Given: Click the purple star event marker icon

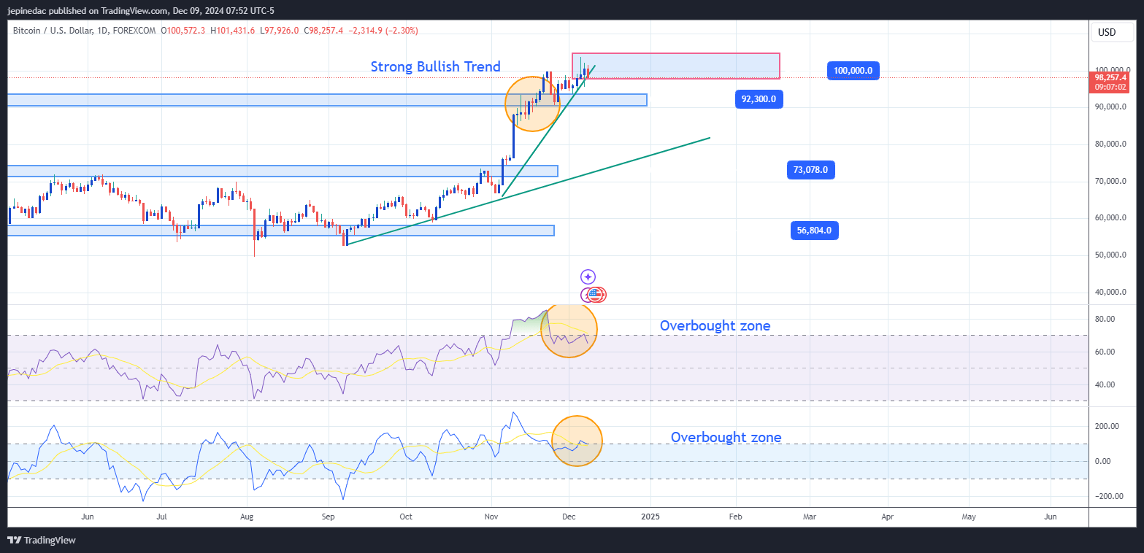Looking at the screenshot, I should (x=588, y=276).
